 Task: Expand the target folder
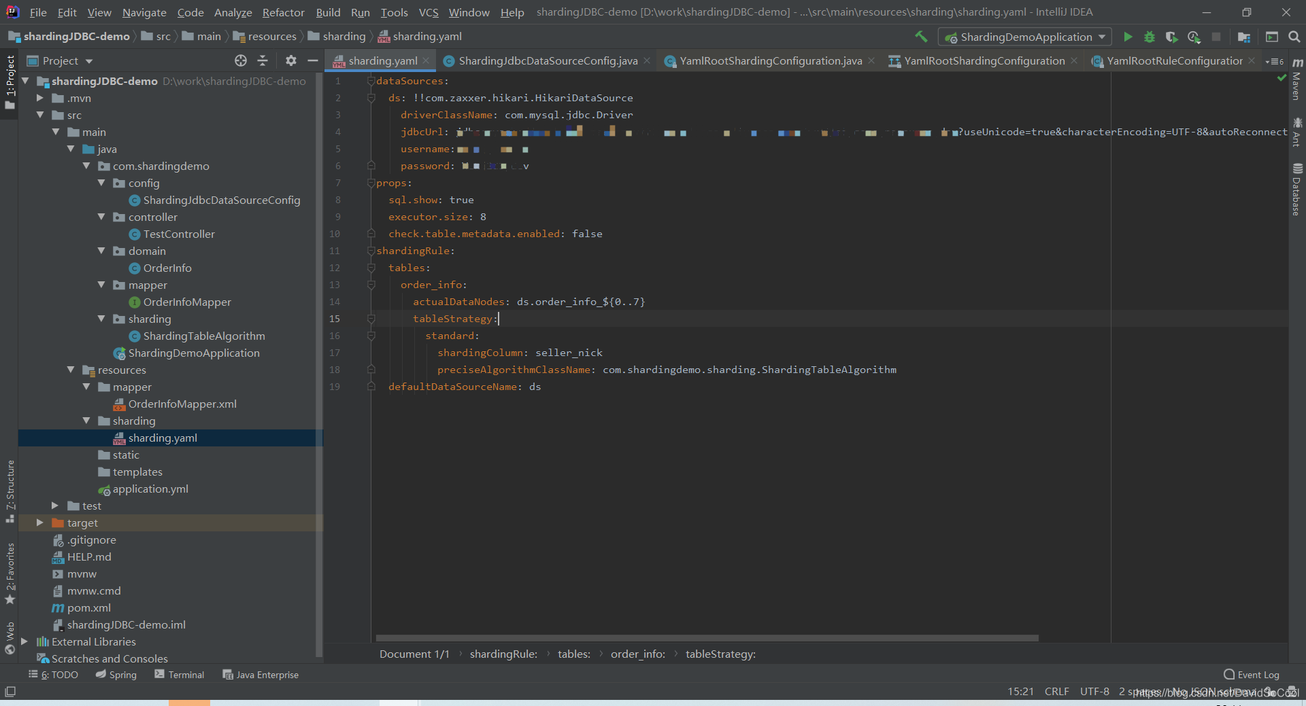point(40,523)
